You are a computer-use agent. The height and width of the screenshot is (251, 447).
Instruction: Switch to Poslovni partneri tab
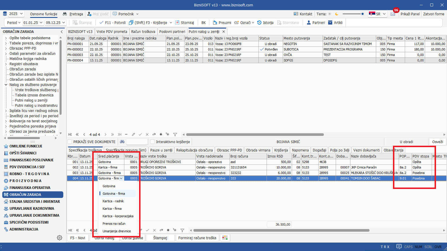[x=172, y=31]
